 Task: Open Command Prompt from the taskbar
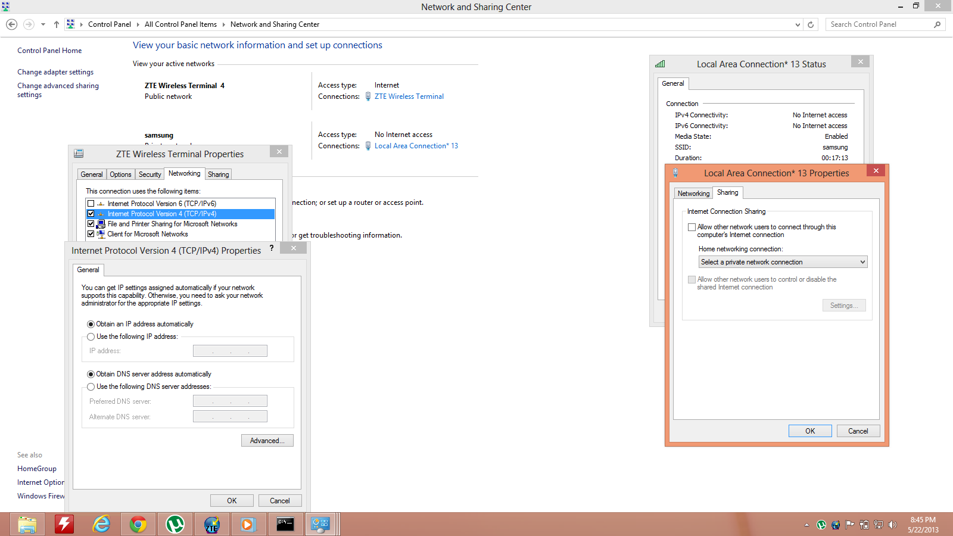285,524
